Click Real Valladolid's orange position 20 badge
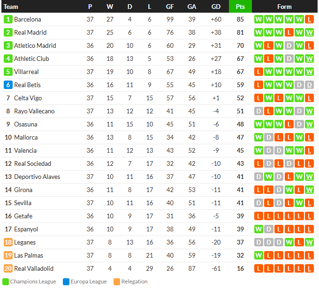 tap(8, 268)
